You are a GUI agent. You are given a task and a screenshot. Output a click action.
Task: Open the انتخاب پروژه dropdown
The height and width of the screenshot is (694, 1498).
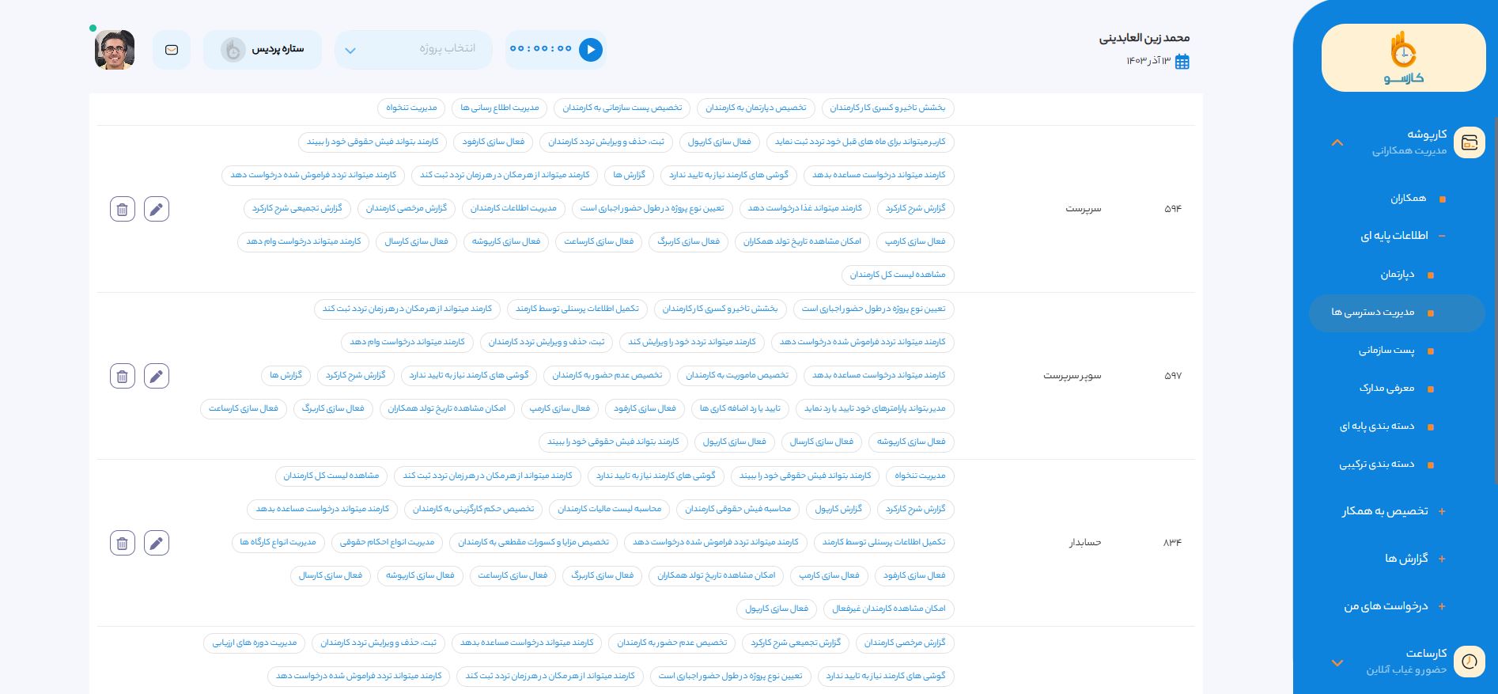[413, 50]
